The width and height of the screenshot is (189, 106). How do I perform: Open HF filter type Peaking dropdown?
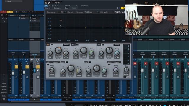click(x=117, y=45)
